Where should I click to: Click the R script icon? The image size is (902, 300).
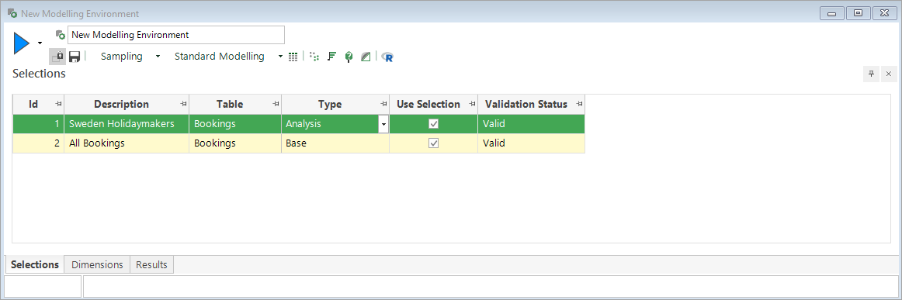coord(387,57)
